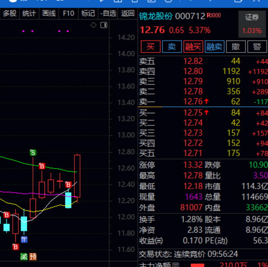The height and width of the screenshot is (267, 268).
Task: Click the red B marker near the 12.00 level
Action: point(7,215)
